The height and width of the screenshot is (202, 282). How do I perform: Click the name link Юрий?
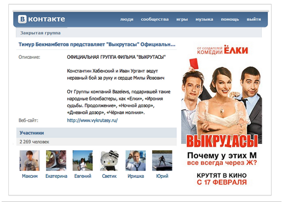(162, 176)
